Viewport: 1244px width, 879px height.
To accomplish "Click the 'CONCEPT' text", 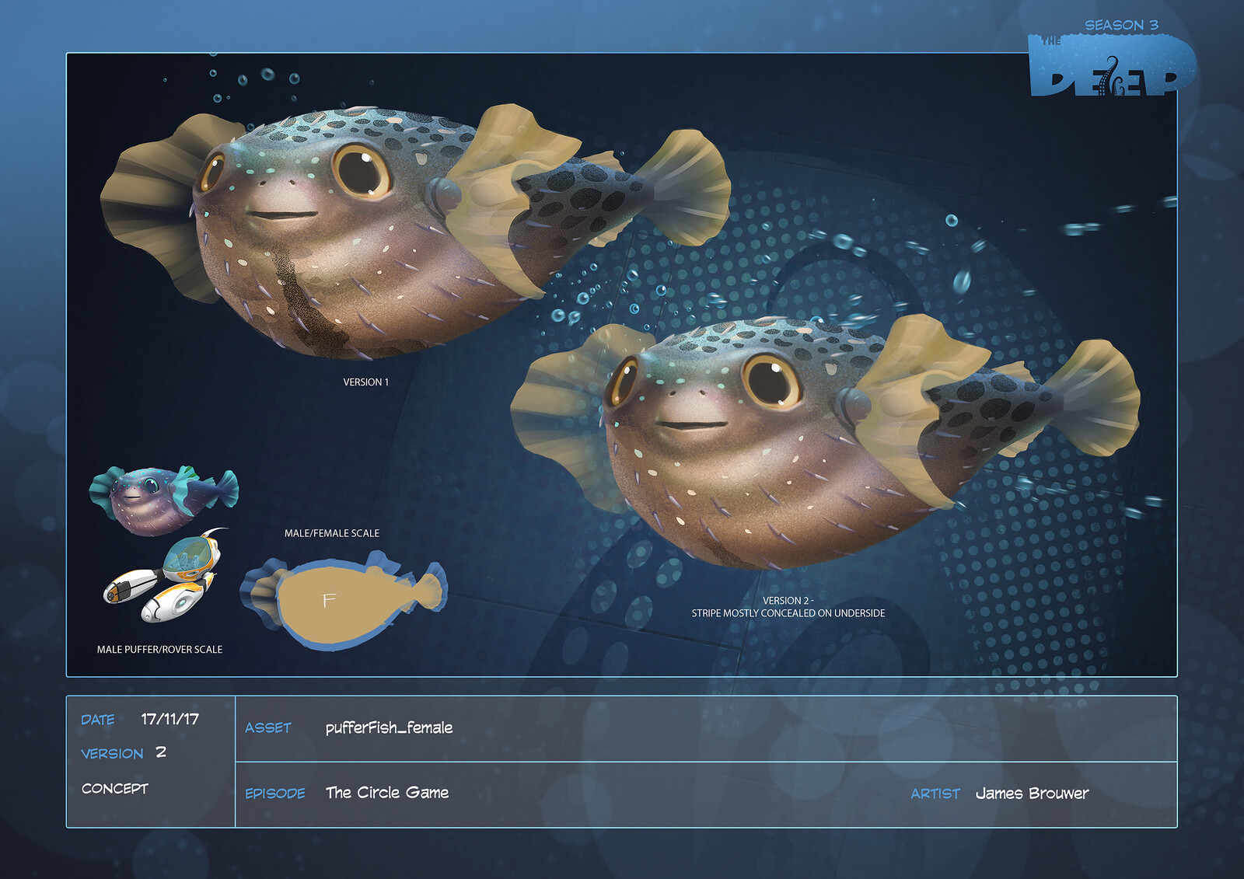I will pyautogui.click(x=115, y=789).
